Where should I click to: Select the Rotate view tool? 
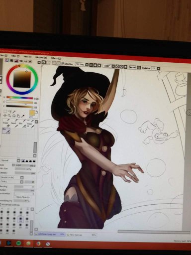point(14,116)
